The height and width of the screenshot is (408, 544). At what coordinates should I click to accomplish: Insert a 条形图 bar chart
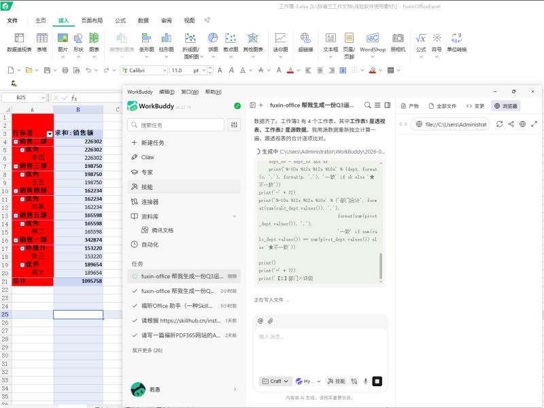(x=146, y=42)
